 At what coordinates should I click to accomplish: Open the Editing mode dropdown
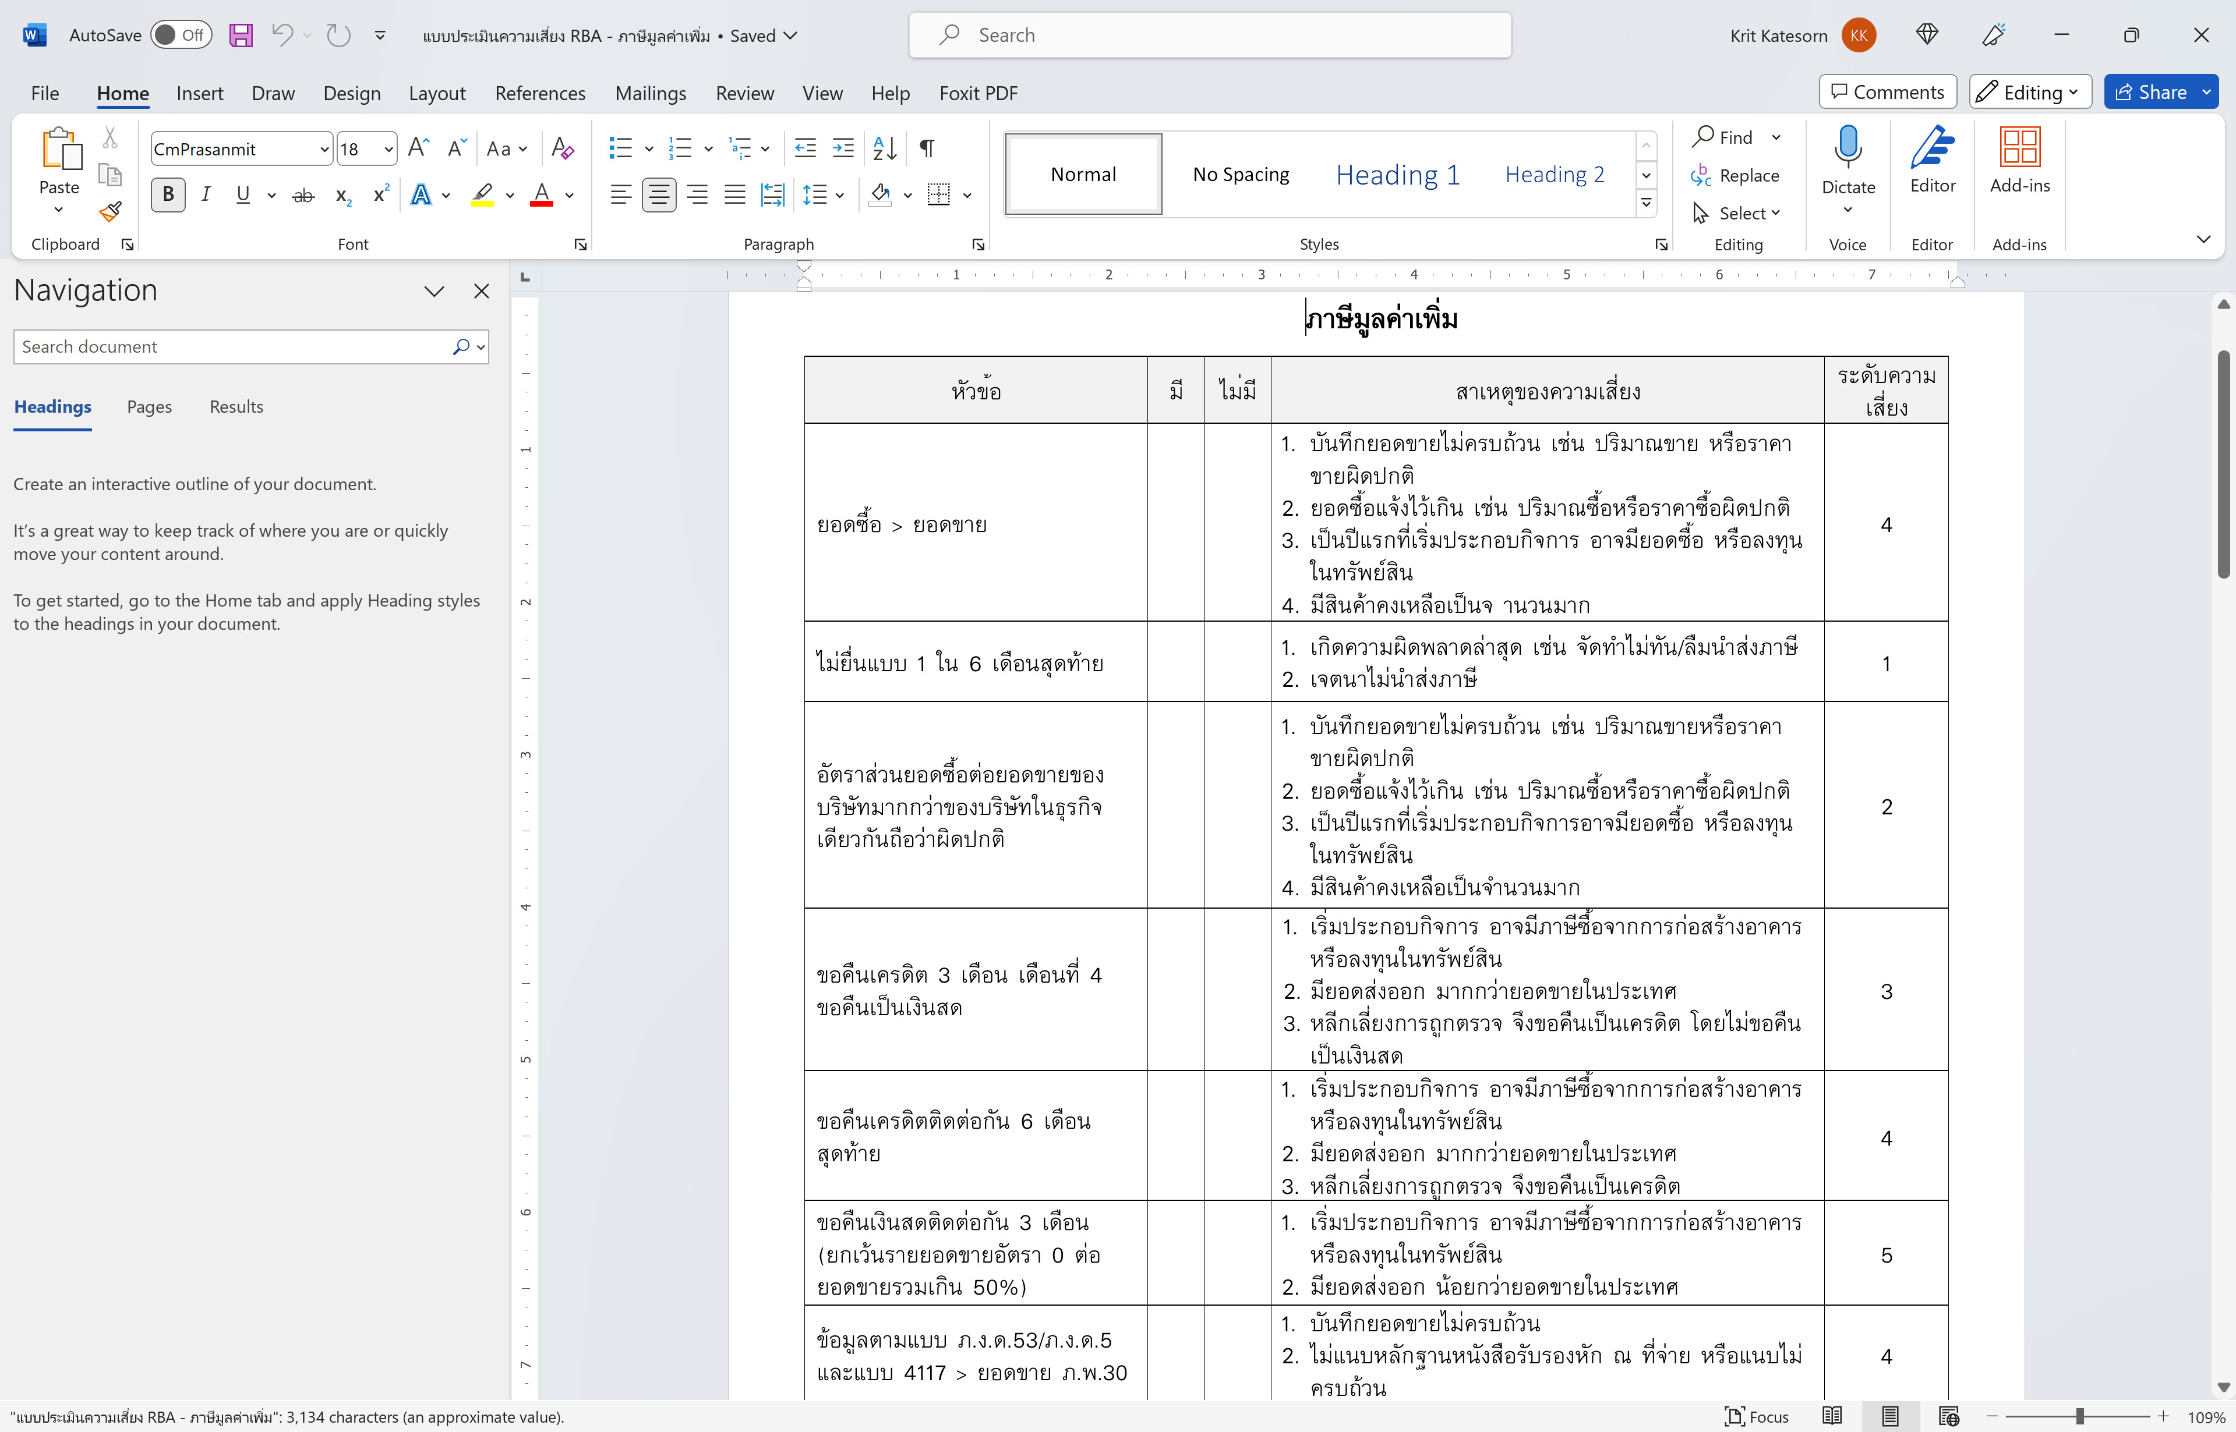2030,92
